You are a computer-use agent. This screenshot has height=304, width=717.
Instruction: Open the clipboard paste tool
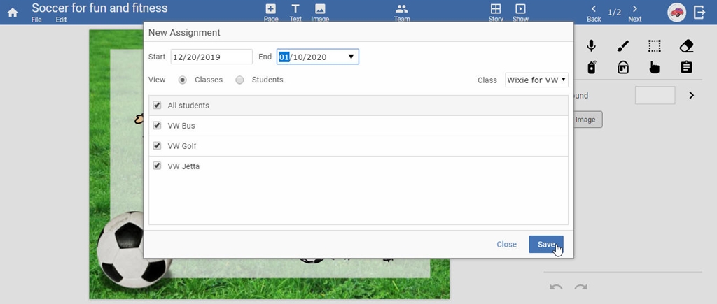[686, 68]
